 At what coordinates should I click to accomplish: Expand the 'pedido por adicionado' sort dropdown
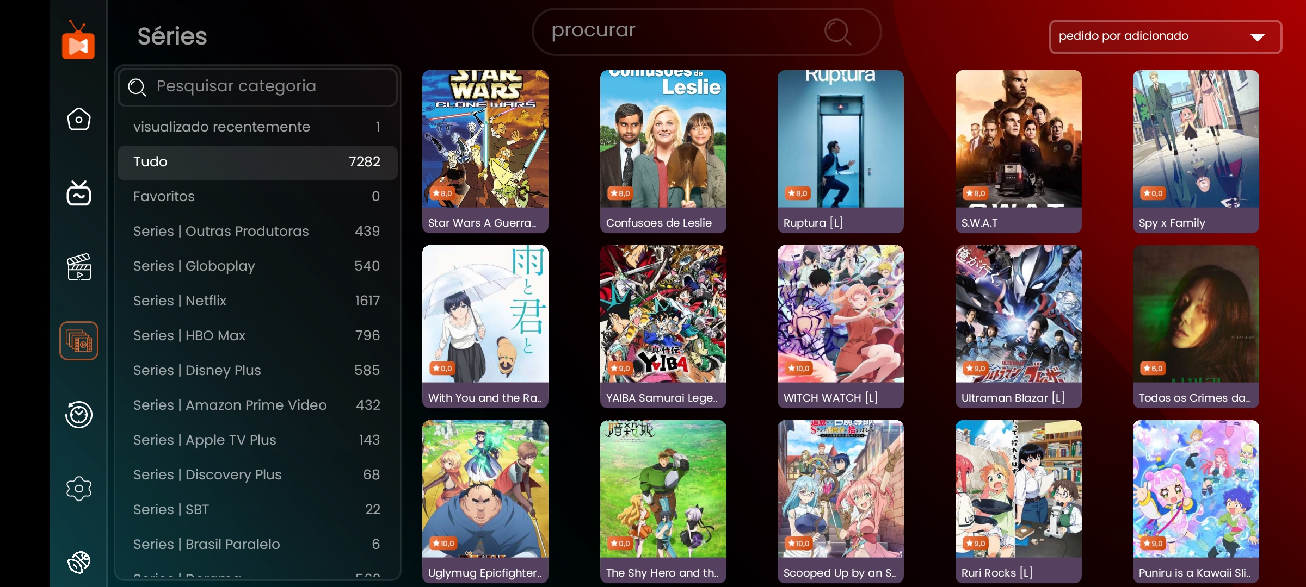(x=1165, y=36)
